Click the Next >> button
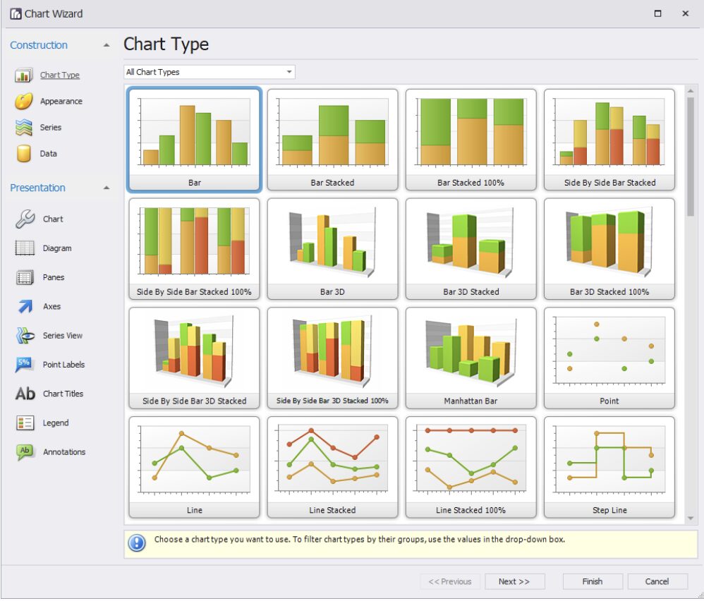 514,581
